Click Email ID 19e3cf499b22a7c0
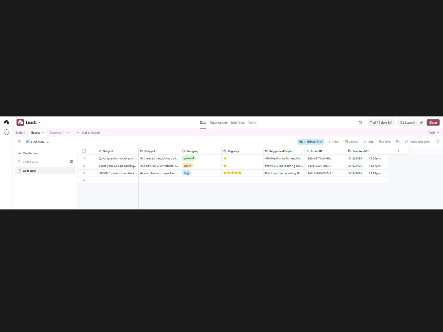The image size is (443, 332). pyautogui.click(x=326, y=173)
